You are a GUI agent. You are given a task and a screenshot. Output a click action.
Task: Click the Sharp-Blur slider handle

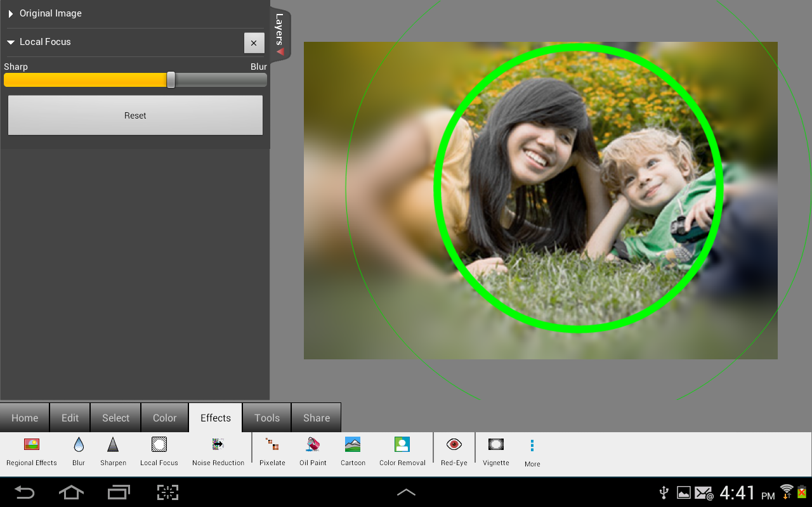171,80
